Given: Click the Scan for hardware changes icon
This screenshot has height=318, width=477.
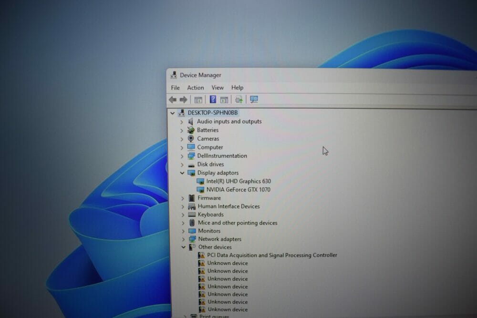Looking at the screenshot, I should [x=254, y=100].
